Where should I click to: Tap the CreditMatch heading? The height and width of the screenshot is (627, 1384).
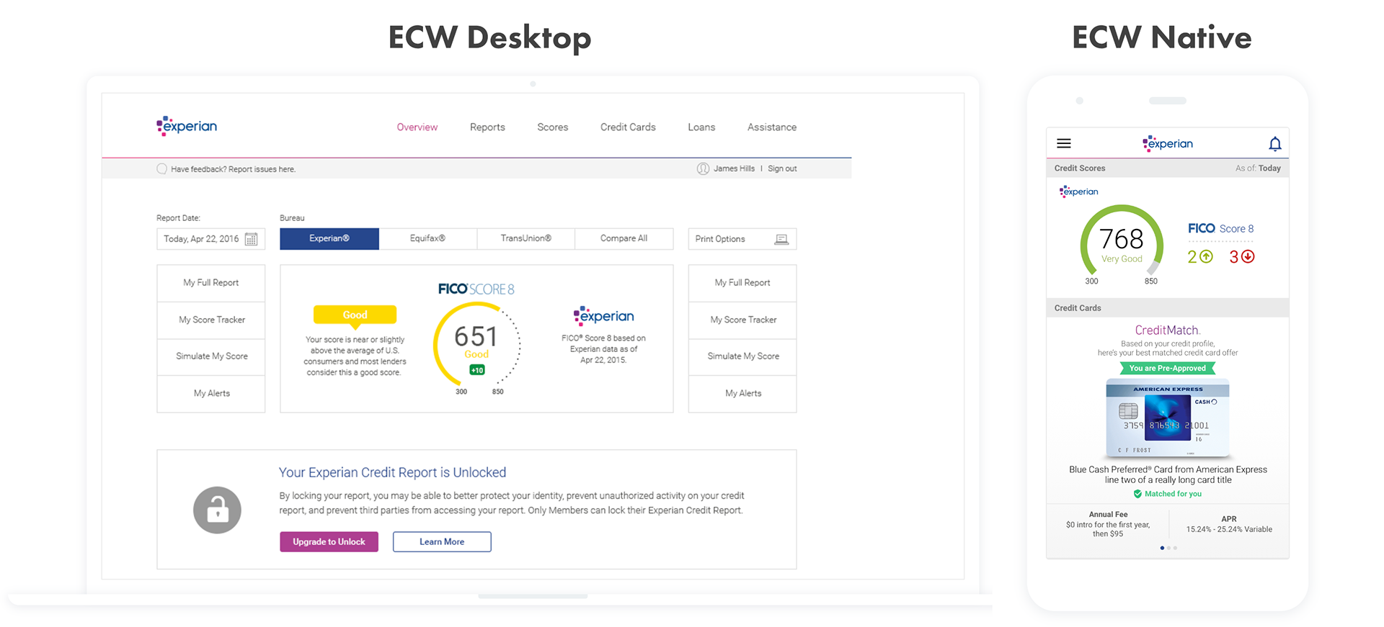tap(1167, 330)
